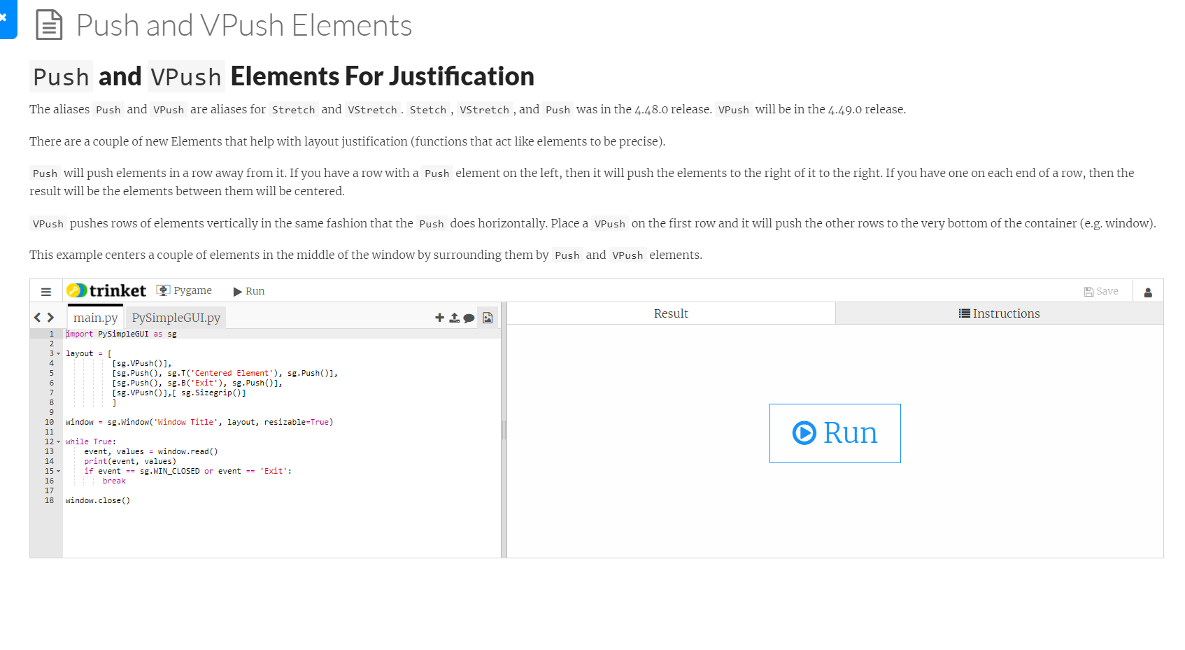1185x650 pixels.
Task: Click the document icon beside the page title
Action: tap(49, 24)
